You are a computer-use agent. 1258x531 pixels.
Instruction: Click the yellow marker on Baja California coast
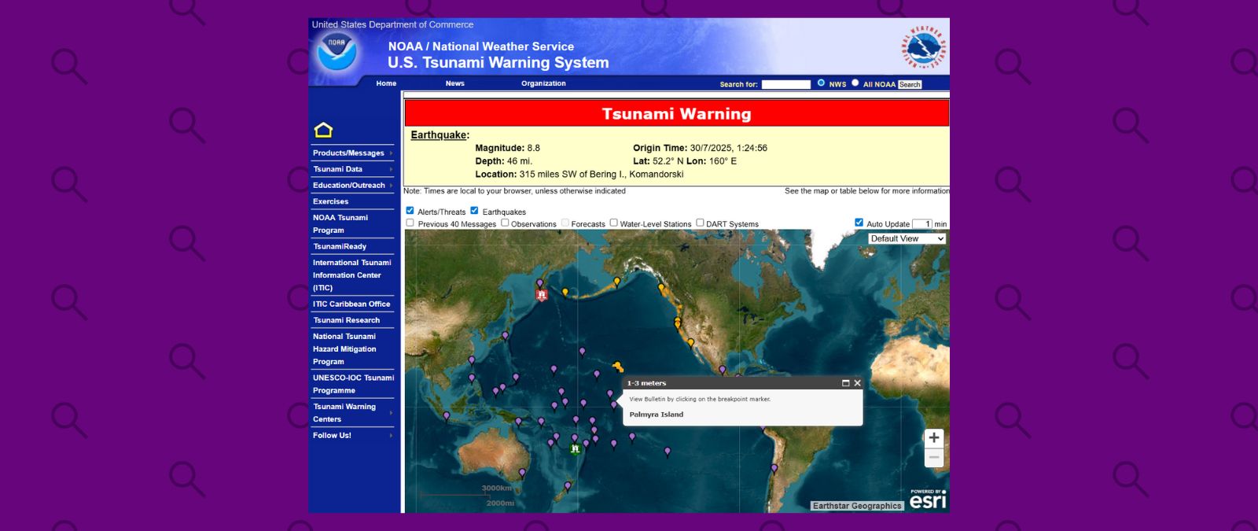690,342
